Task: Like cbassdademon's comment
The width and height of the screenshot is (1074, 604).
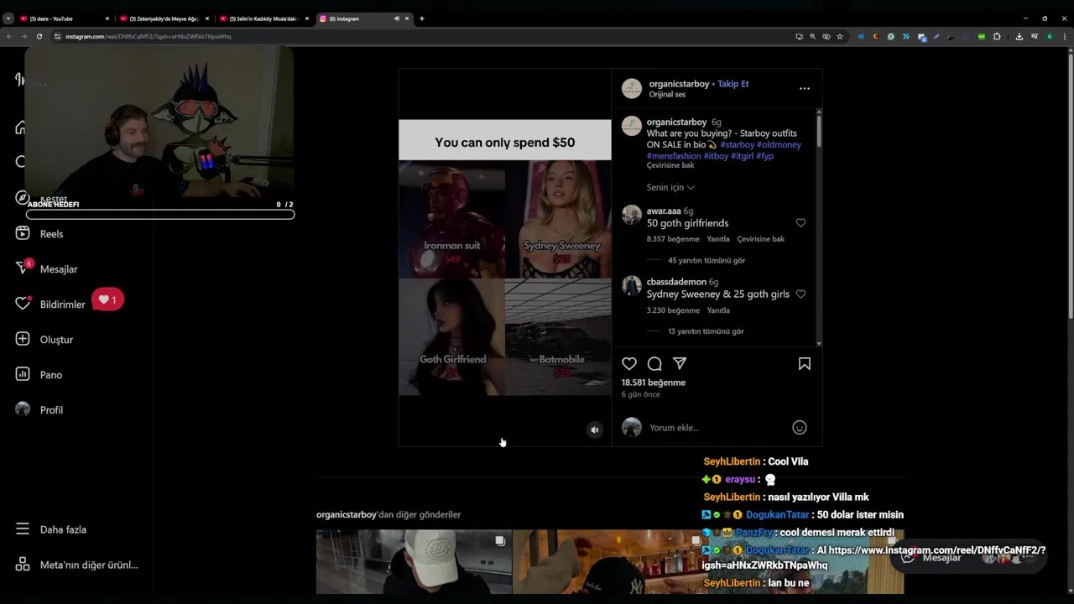Action: tap(800, 294)
